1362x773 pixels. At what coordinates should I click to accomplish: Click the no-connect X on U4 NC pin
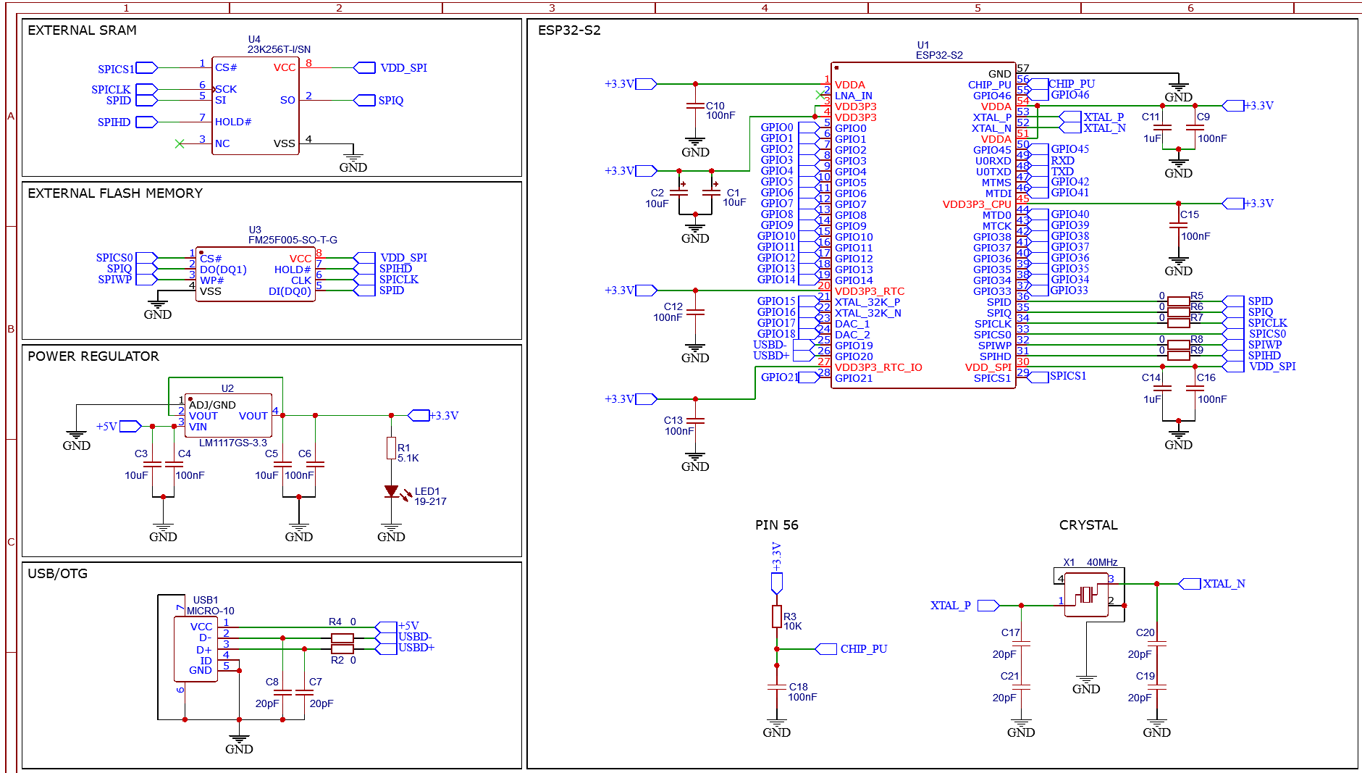[x=180, y=143]
